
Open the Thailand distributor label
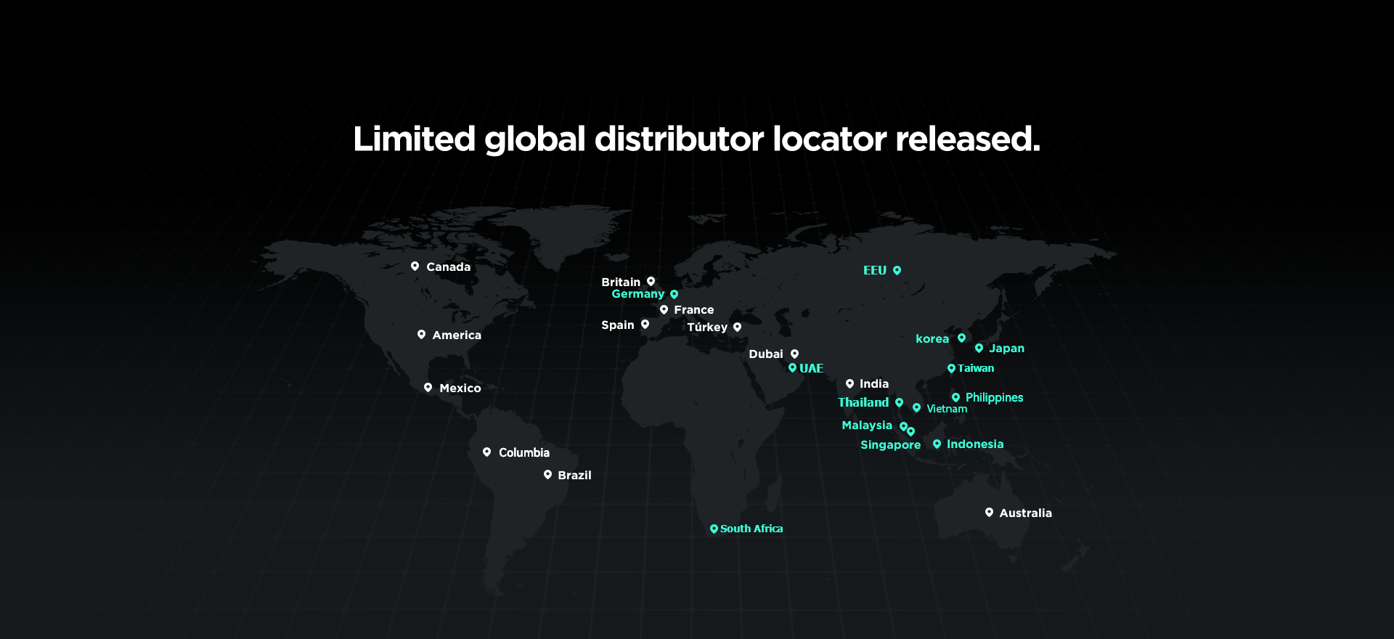tap(863, 402)
